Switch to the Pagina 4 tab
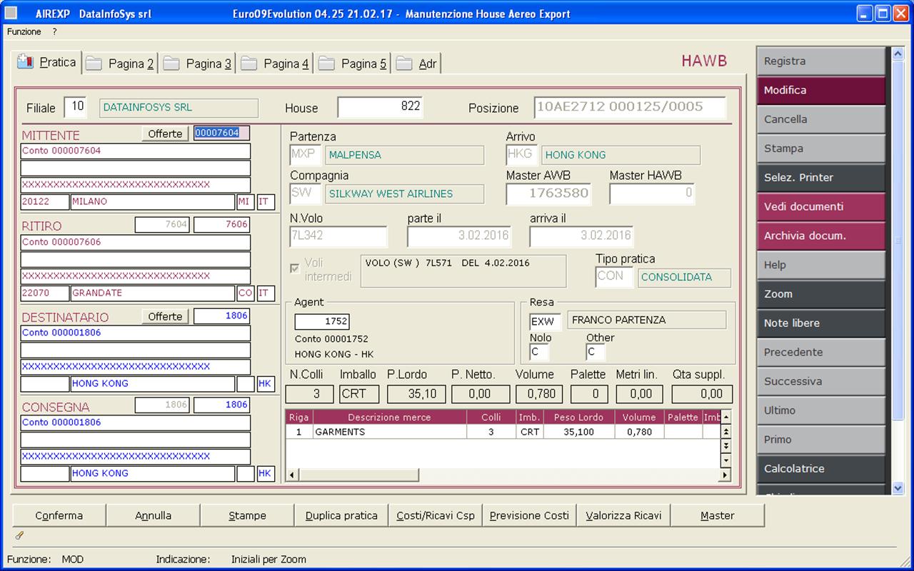This screenshot has height=571, width=914. (x=276, y=64)
